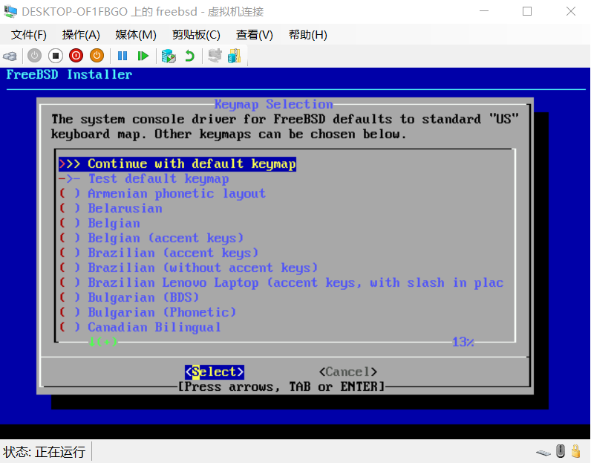This screenshot has height=463, width=591.
Task: Click Continue with default keymap entry
Action: click(x=177, y=163)
